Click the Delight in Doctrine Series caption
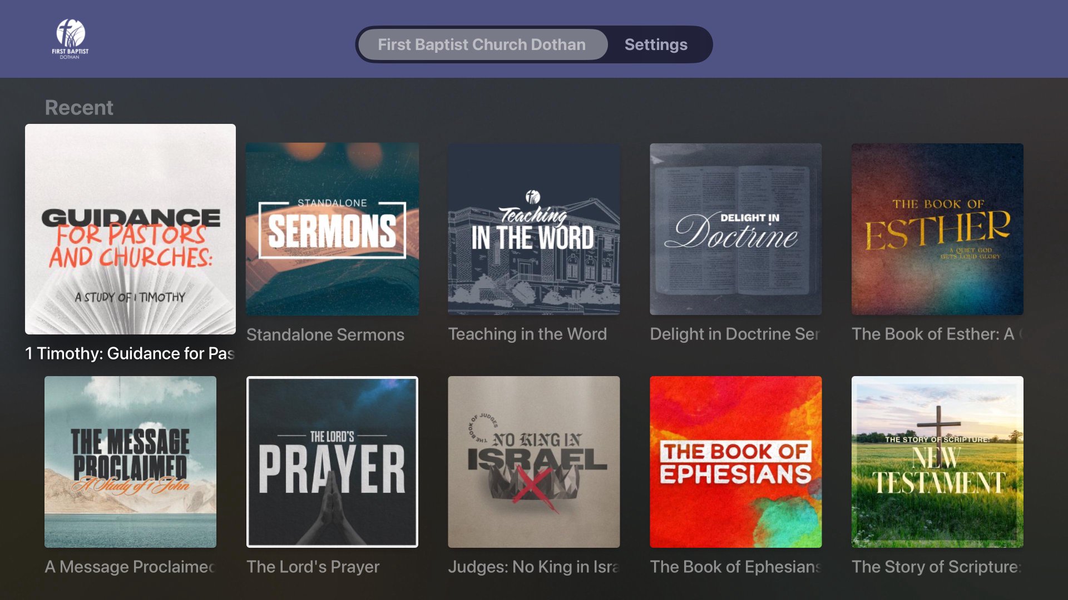1068x600 pixels. point(734,334)
